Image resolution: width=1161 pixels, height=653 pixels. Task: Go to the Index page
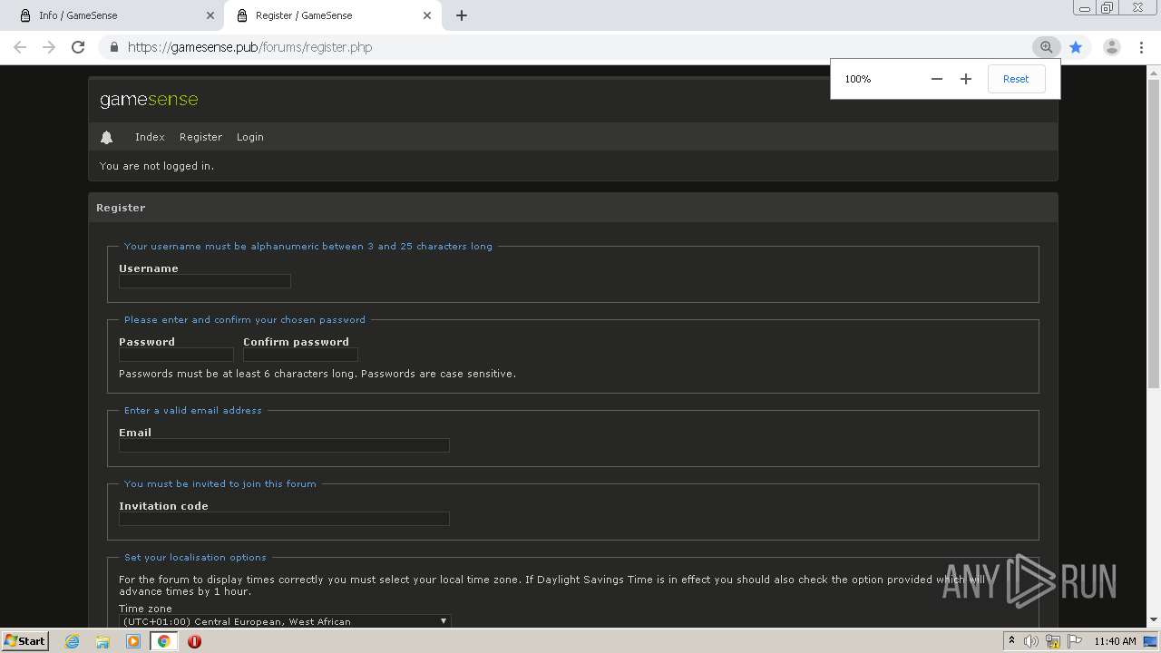coord(150,137)
